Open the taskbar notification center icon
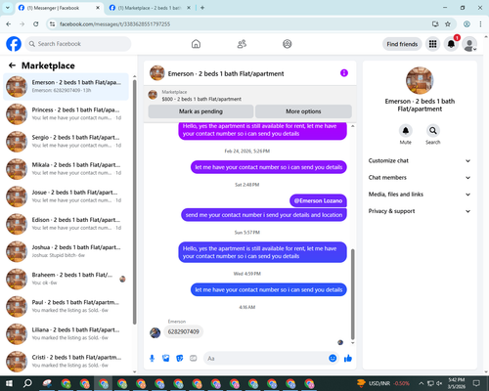The height and width of the screenshot is (391, 489). coord(476,383)
